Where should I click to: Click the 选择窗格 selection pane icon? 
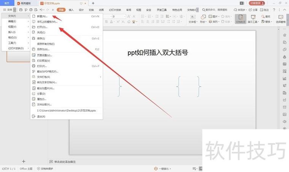(x=281, y=17)
